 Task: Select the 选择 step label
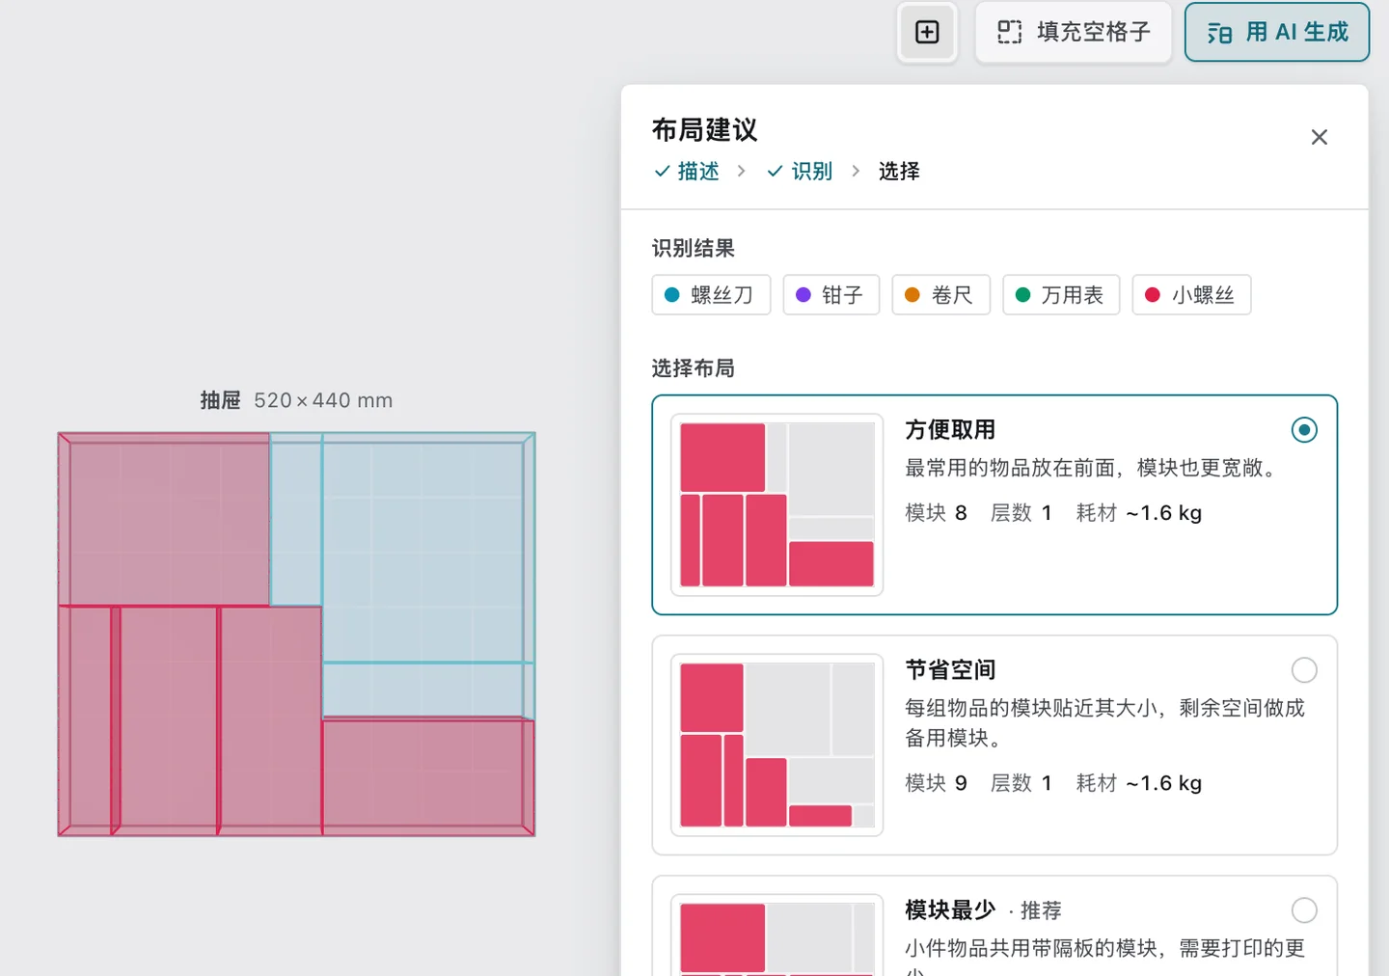click(899, 172)
